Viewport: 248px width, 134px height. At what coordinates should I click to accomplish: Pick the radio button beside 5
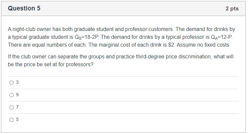tap(11, 120)
